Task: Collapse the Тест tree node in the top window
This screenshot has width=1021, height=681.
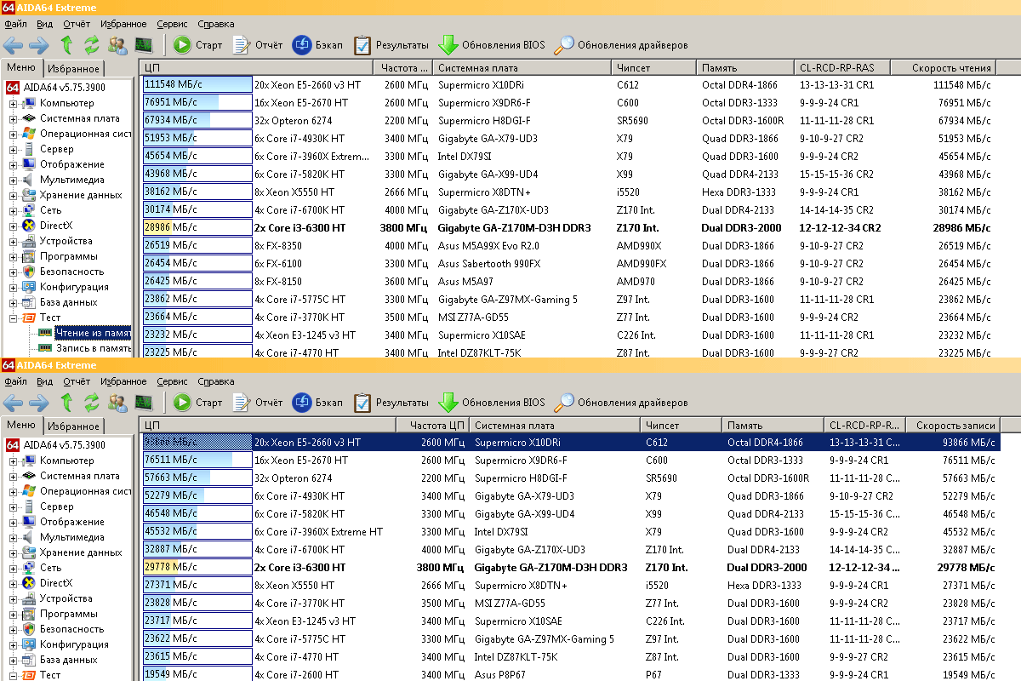Action: point(14,318)
